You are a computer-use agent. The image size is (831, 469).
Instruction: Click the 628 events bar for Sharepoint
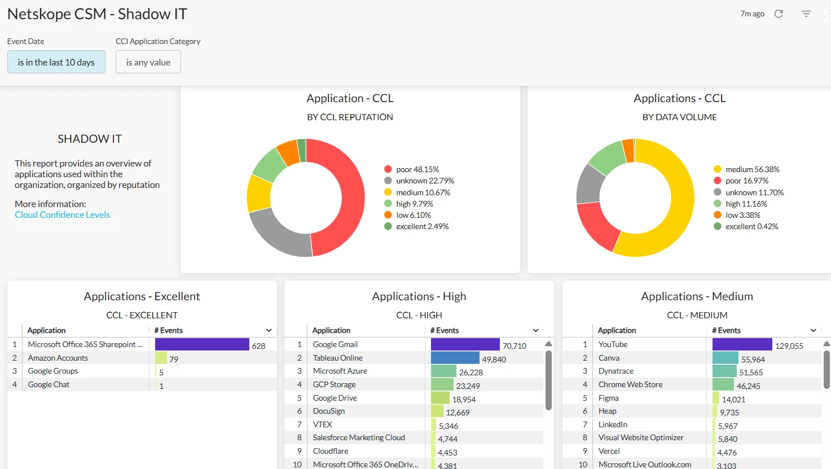[202, 344]
